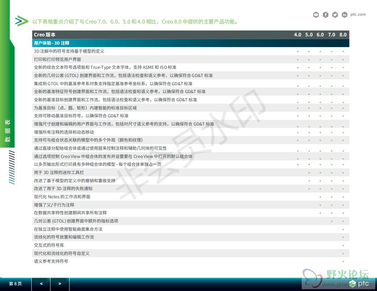Select row 全新的几何公差 (GTOL) 创建界面和工作流
The height and width of the screenshot is (291, 377).
(191, 75)
